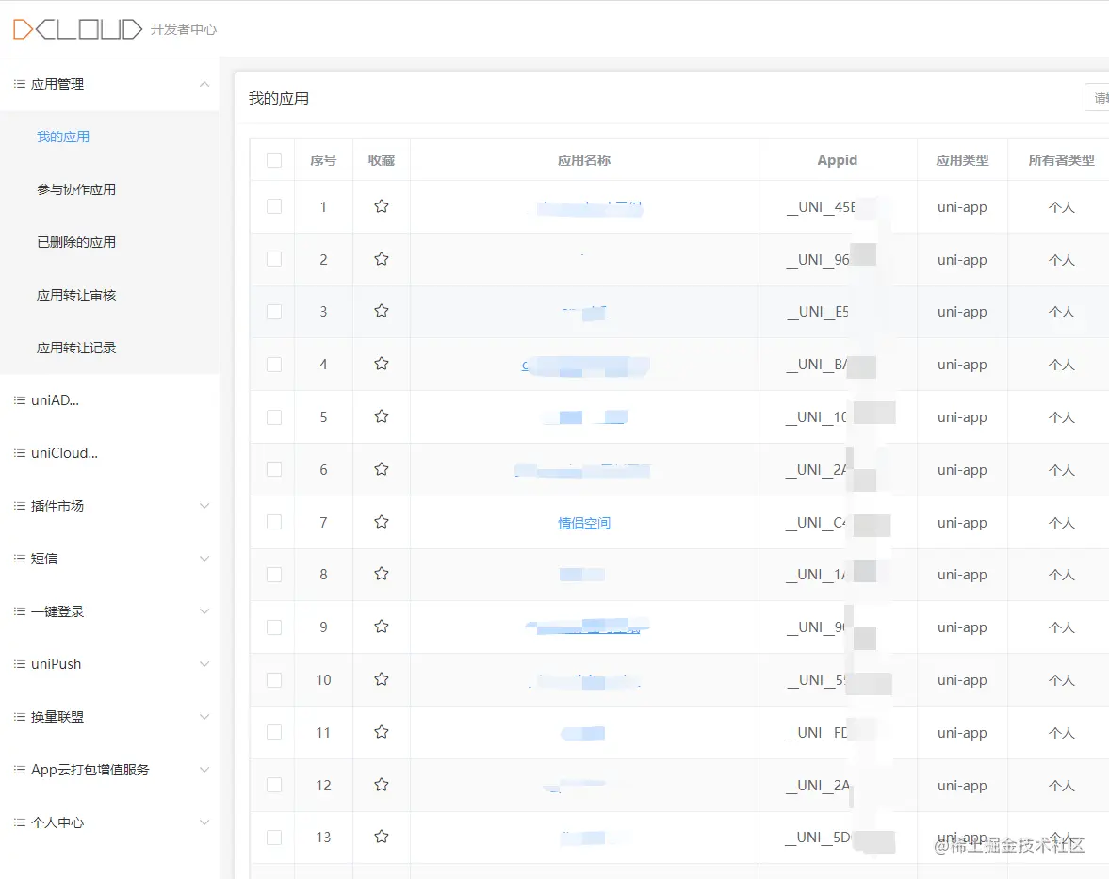This screenshot has height=879, width=1109.
Task: Open 应用转让记录 page
Action: tap(76, 348)
